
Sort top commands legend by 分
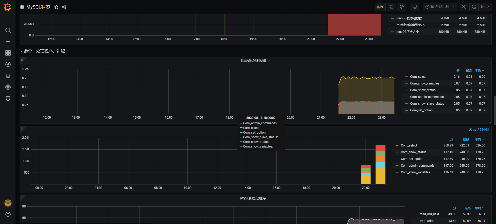[x=458, y=71]
